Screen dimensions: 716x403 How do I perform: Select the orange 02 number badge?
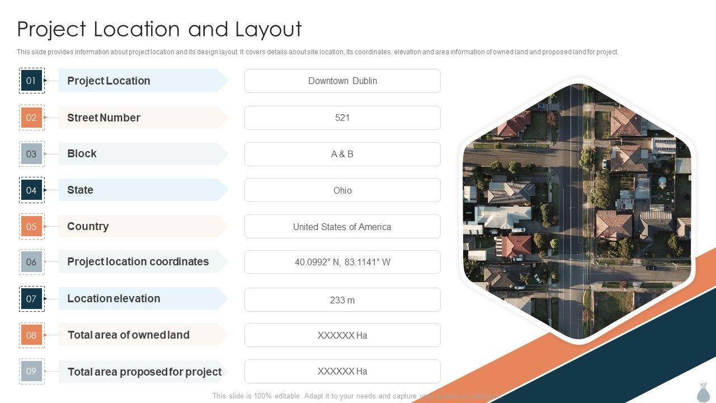coord(31,118)
